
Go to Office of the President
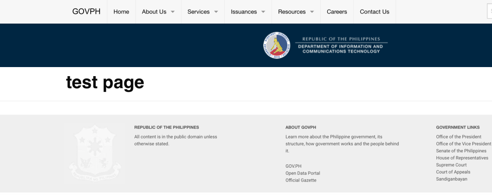click(x=458, y=137)
